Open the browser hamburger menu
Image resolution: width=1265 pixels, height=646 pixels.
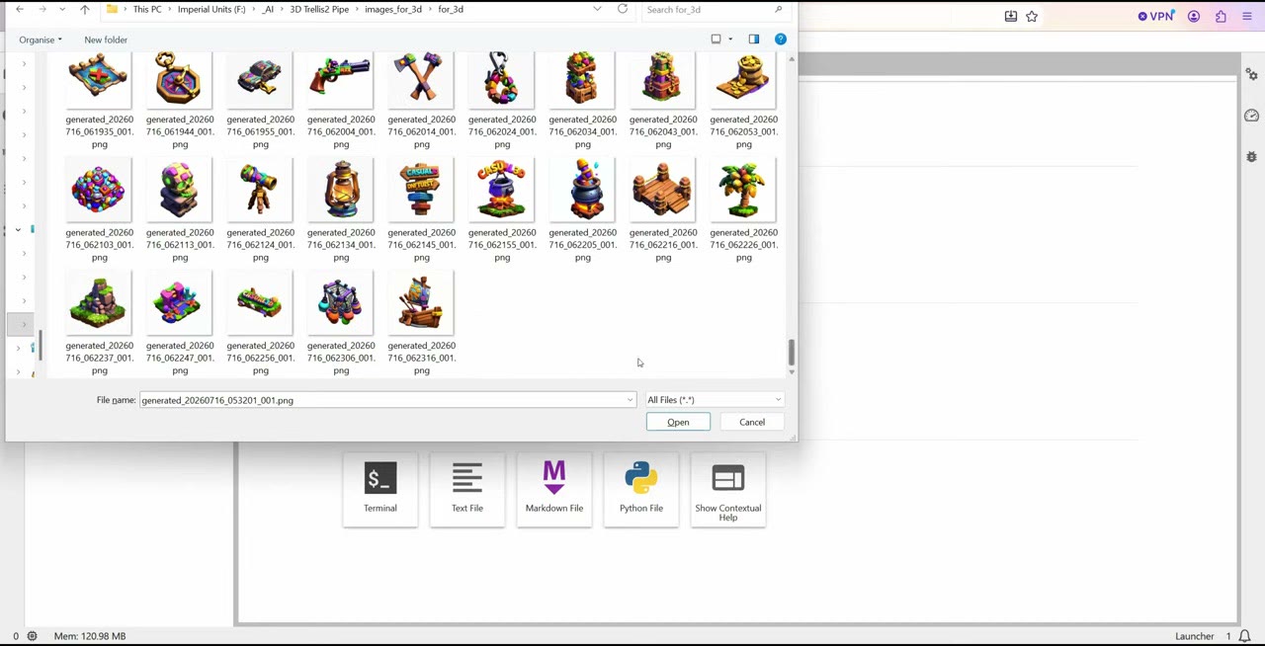point(1247,16)
